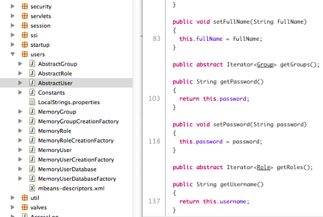The image size is (323, 217).
Task: Click the getPassword method name
Action: (x=242, y=82)
